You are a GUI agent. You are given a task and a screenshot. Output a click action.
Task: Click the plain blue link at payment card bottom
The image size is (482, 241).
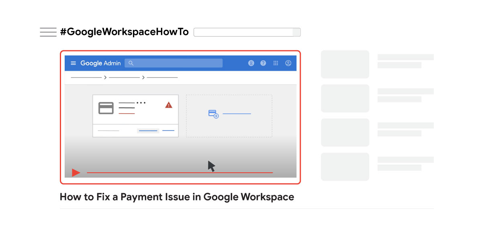click(x=168, y=131)
